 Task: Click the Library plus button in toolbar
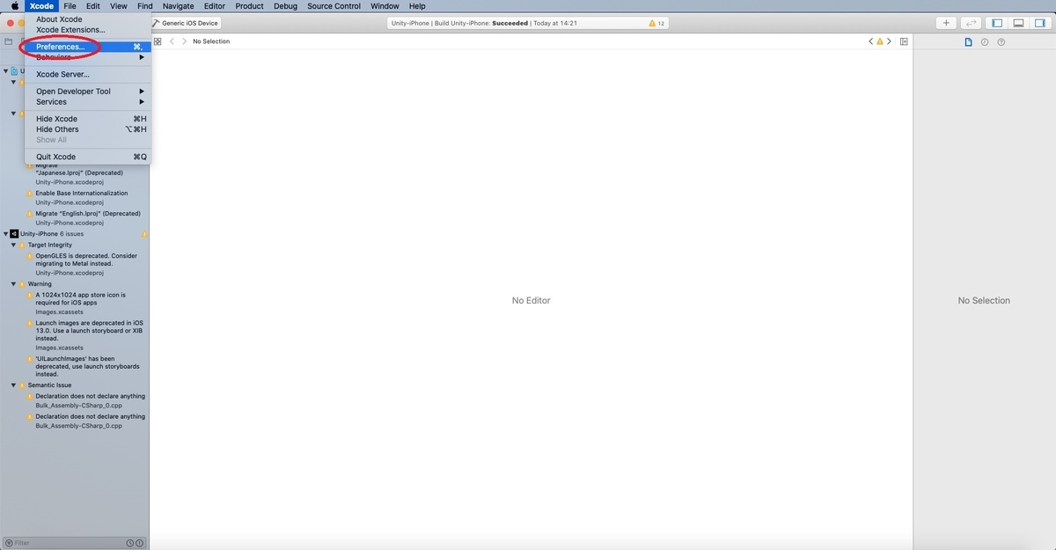point(947,23)
